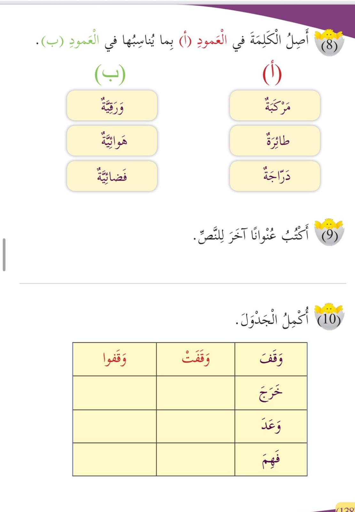355x512 pixels.
Task: Select the word card وَرَقِيَّة
Action: [112, 106]
